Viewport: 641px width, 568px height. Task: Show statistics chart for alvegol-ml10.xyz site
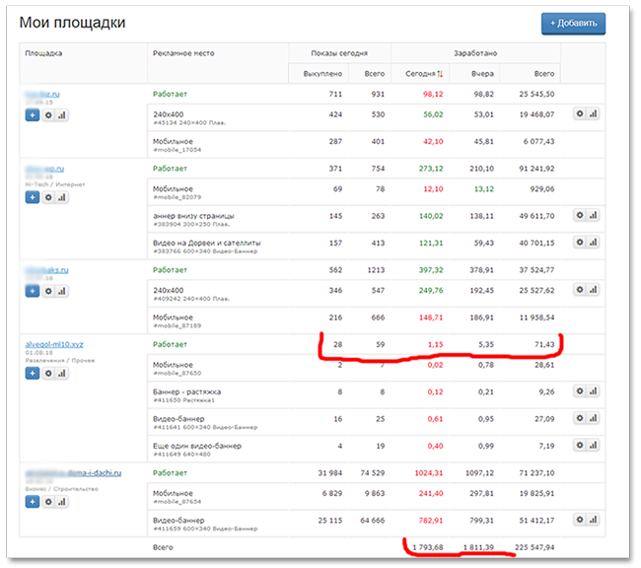pos(60,375)
